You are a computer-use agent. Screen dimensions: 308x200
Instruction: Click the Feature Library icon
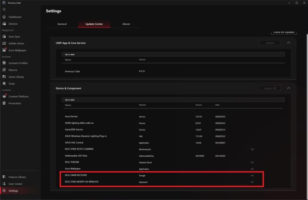(x=4, y=177)
